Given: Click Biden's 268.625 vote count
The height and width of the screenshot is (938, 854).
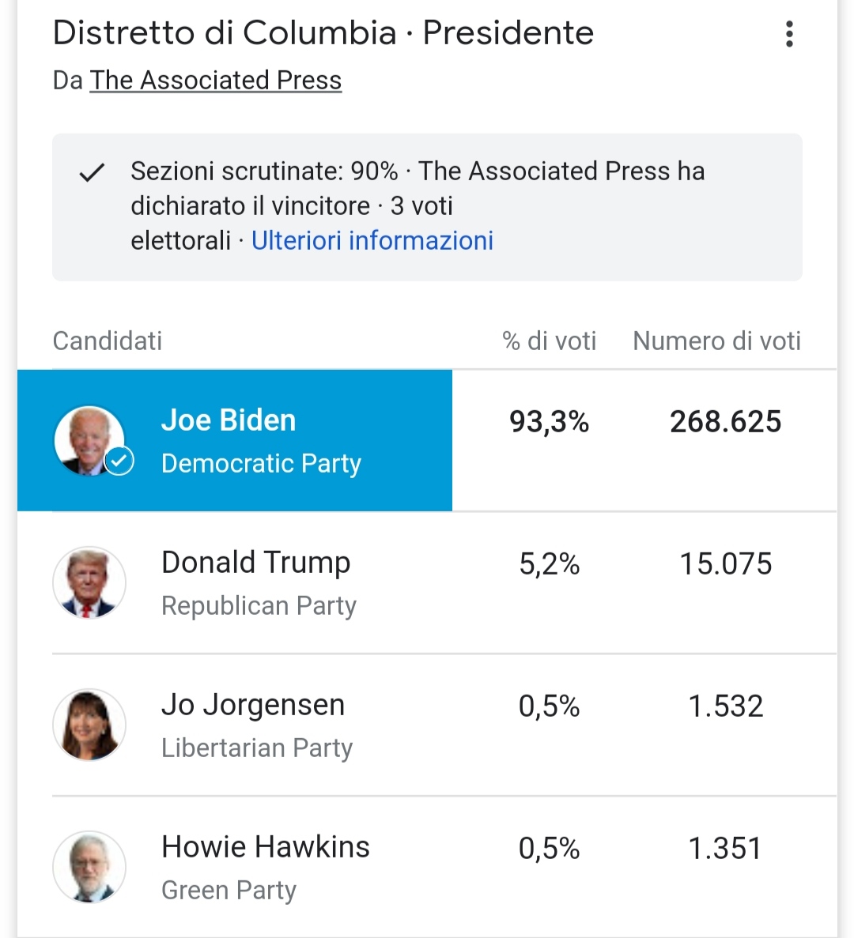Looking at the screenshot, I should coord(725,422).
